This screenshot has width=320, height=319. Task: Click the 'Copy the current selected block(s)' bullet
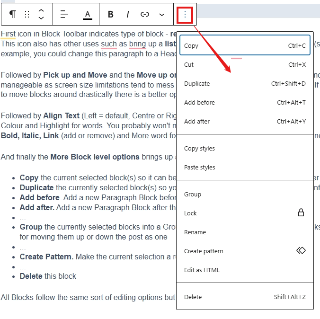coord(98,178)
